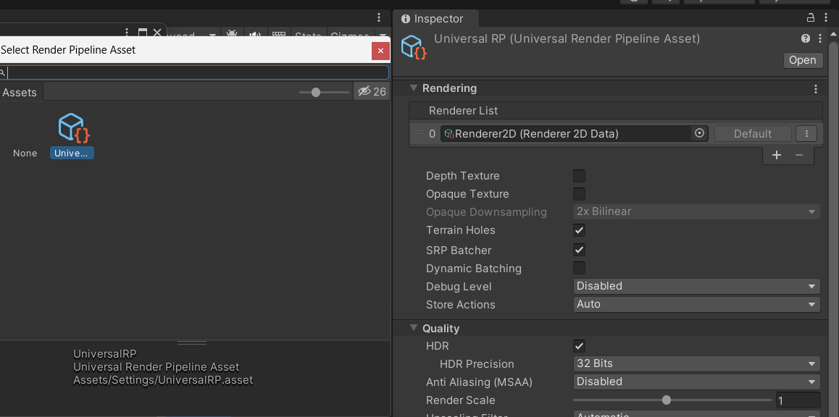Turn off the HDR checkbox
This screenshot has width=839, height=417.
579,346
